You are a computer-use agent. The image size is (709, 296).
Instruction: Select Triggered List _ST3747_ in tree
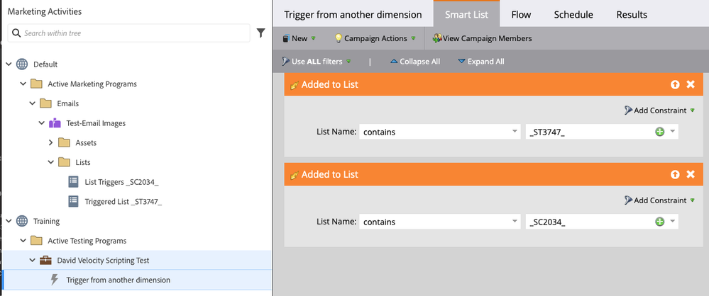(123, 201)
